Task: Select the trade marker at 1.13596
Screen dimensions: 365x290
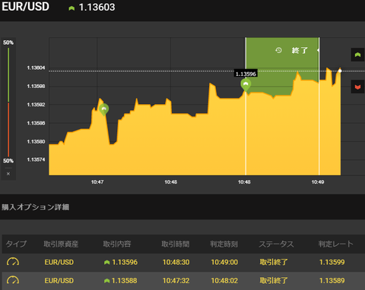Action: point(246,85)
